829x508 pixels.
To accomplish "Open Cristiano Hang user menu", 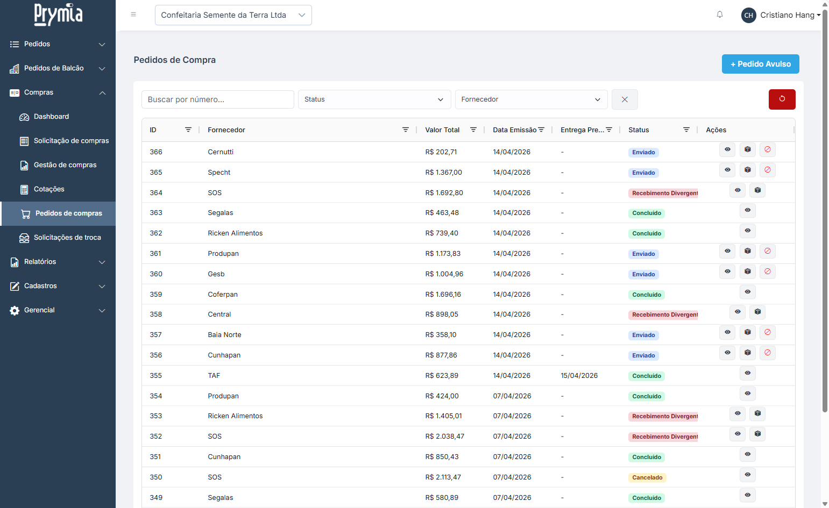I will [x=781, y=15].
